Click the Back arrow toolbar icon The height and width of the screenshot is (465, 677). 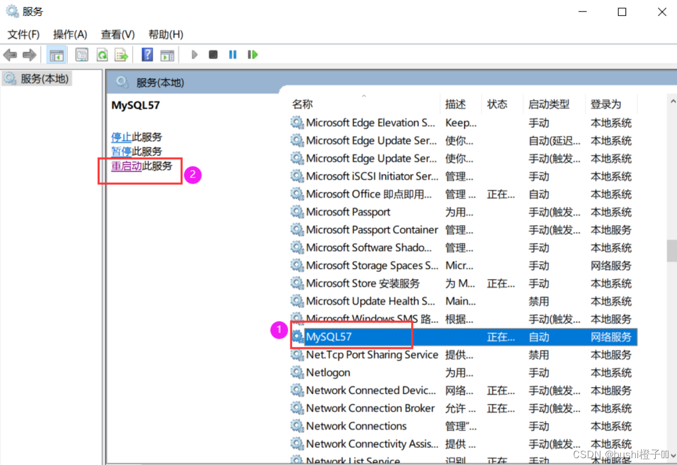point(10,55)
